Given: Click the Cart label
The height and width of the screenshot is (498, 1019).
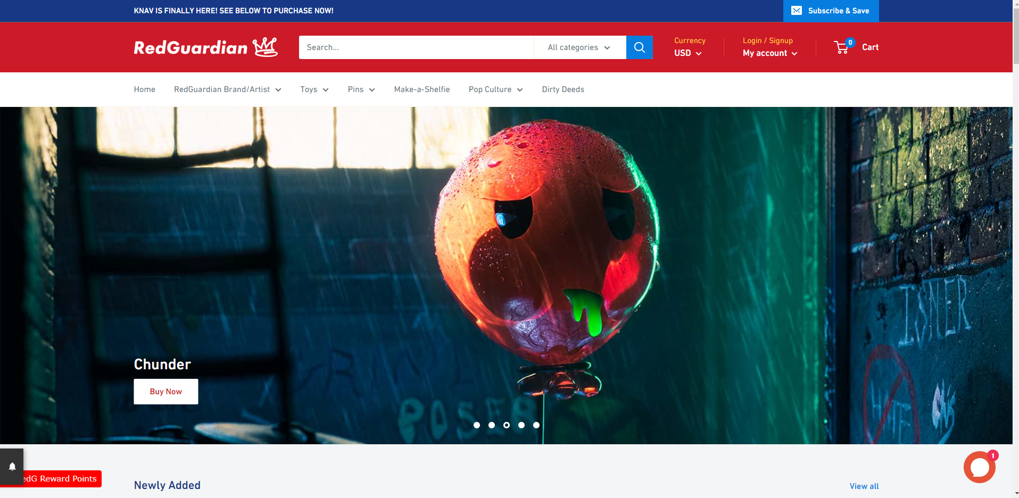Looking at the screenshot, I should coord(870,47).
